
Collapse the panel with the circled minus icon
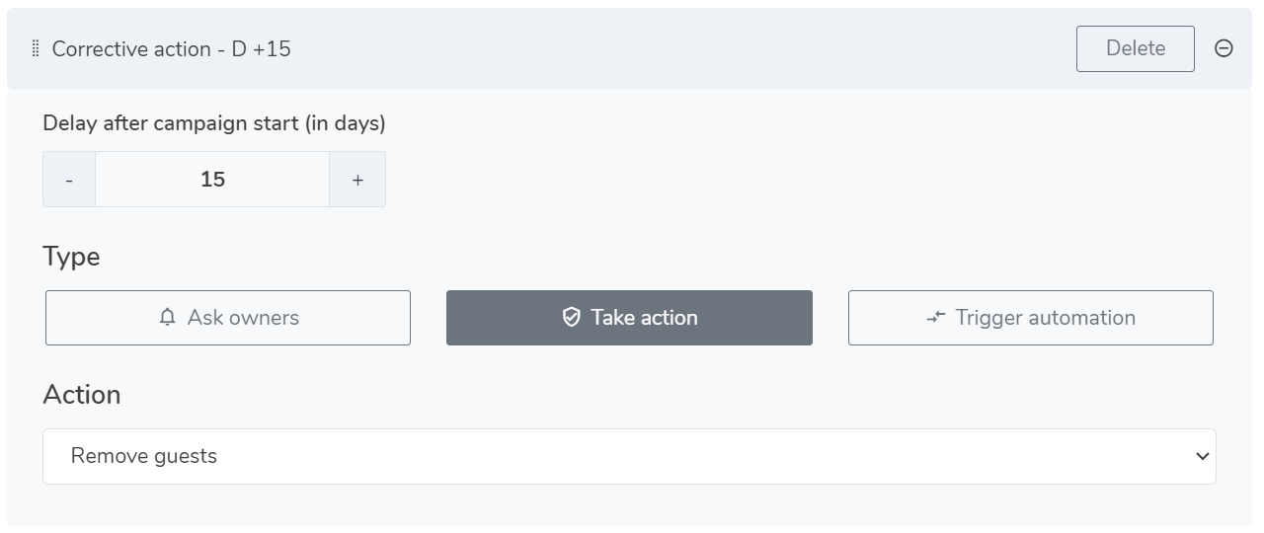pyautogui.click(x=1224, y=48)
